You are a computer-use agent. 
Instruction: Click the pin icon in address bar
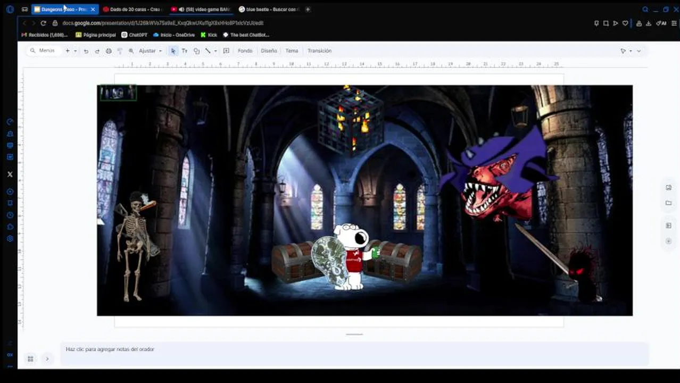pyautogui.click(x=596, y=23)
